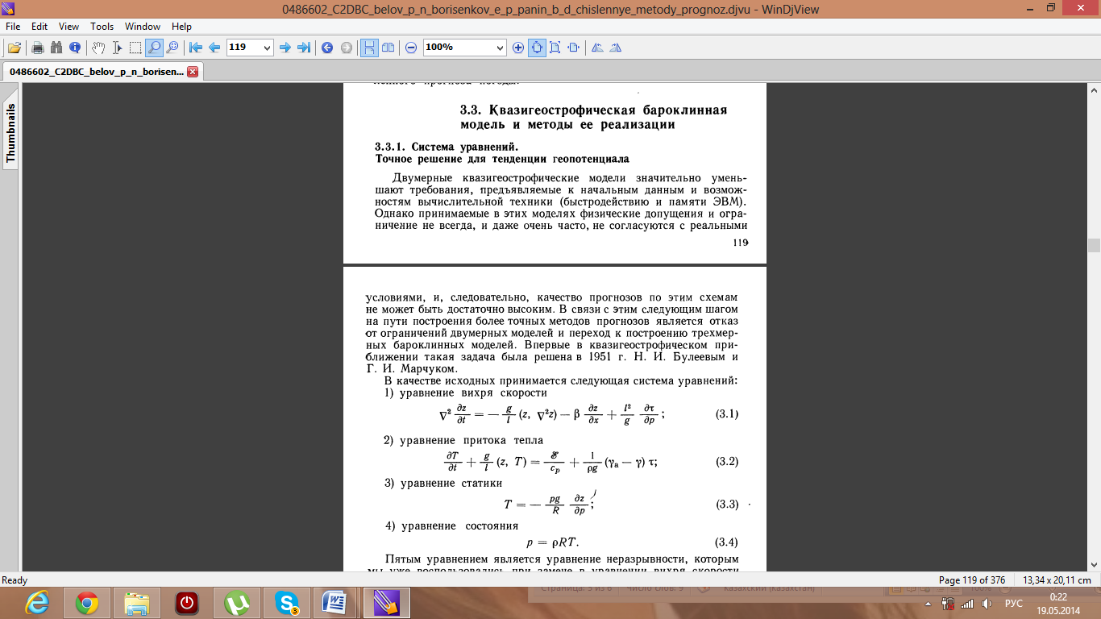Click the scrollbar down arrow
This screenshot has height=619, width=1101.
1094,566
